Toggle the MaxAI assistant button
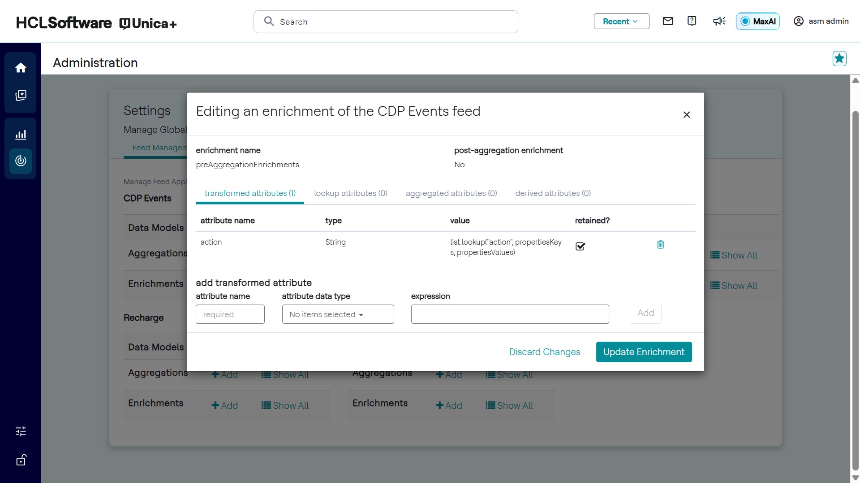Image resolution: width=860 pixels, height=483 pixels. tap(757, 21)
